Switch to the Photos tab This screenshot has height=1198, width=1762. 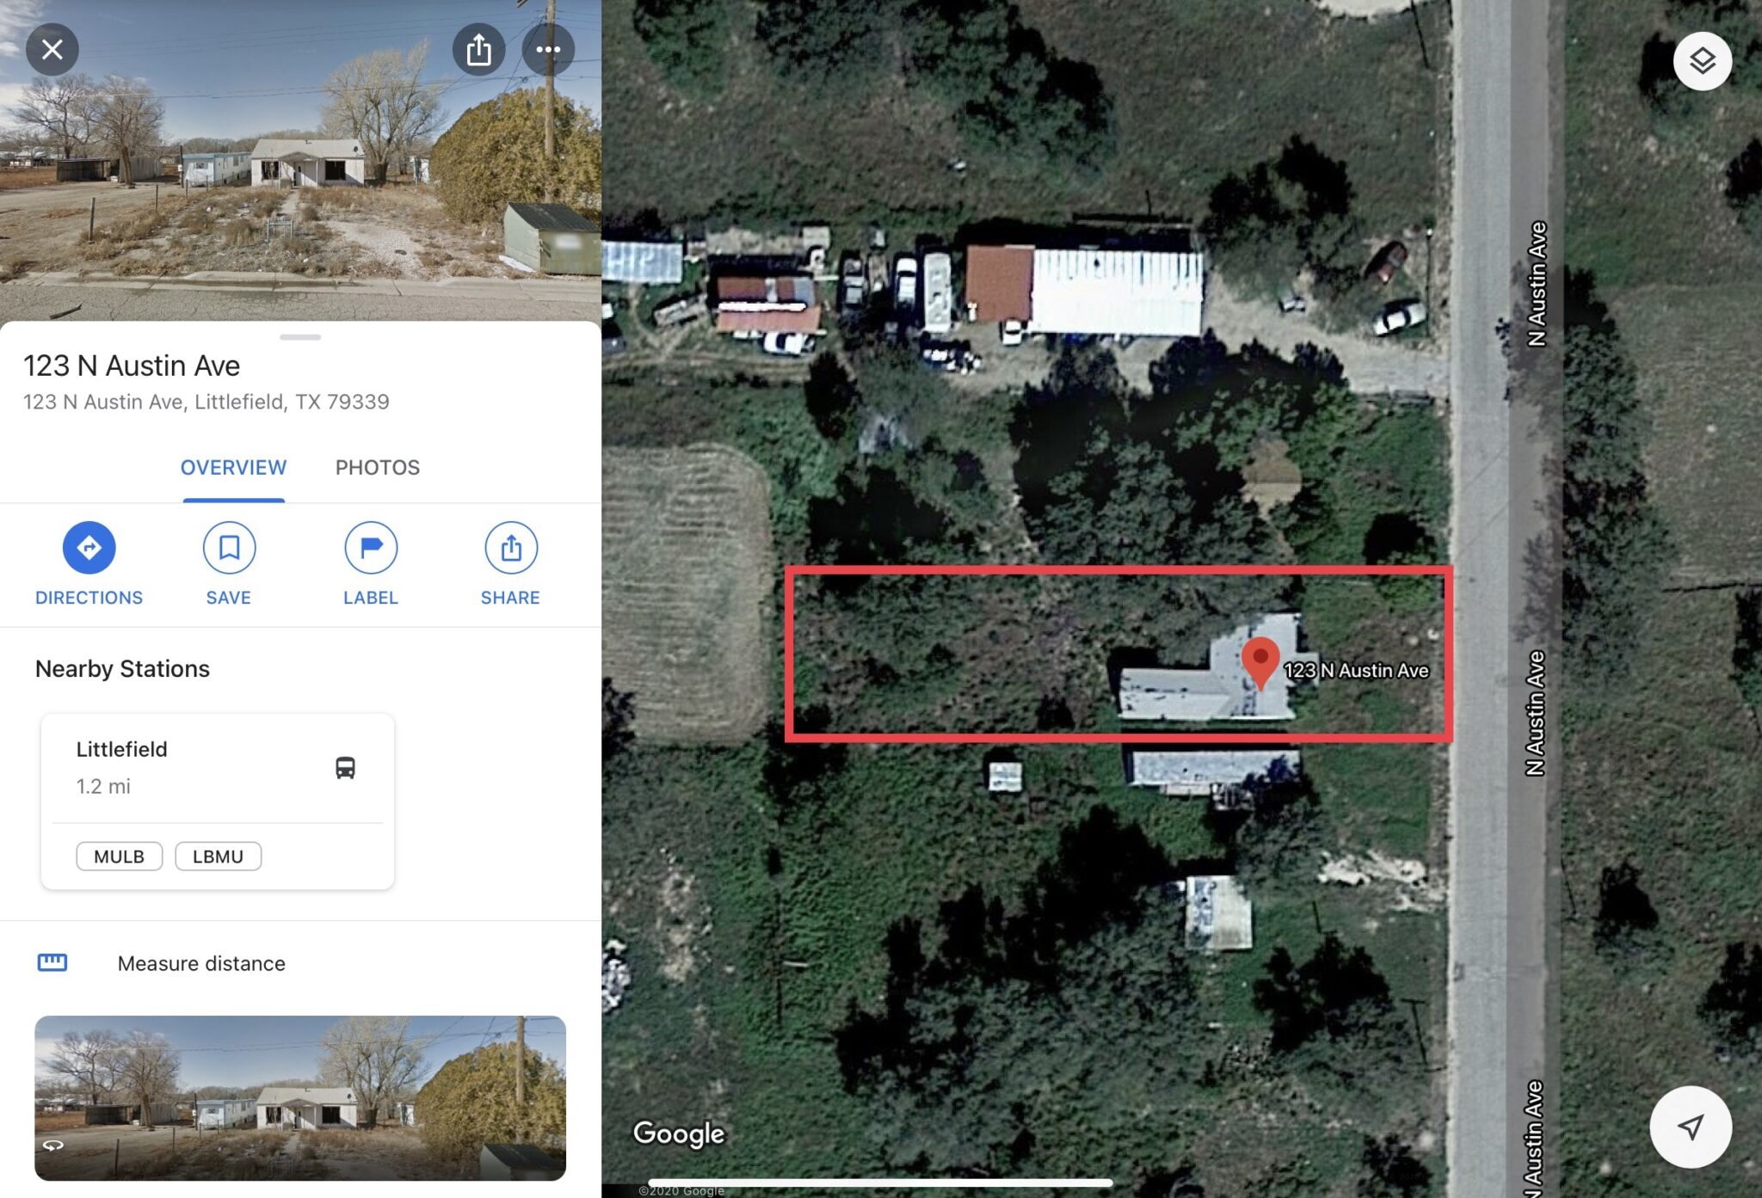(378, 467)
